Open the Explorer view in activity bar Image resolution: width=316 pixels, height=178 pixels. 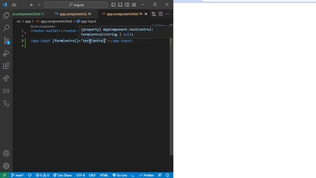6,15
